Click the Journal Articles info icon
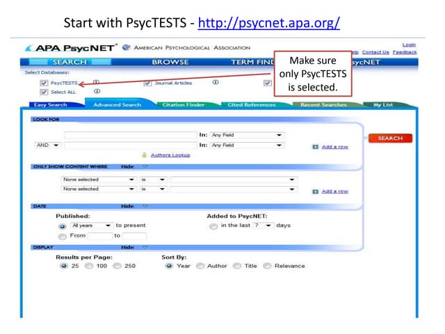The image size is (445, 334). coord(216,82)
